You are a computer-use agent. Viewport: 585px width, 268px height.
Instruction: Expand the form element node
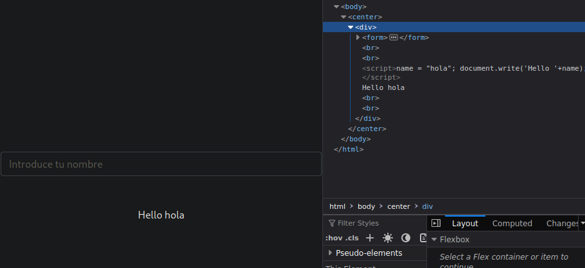coord(358,37)
